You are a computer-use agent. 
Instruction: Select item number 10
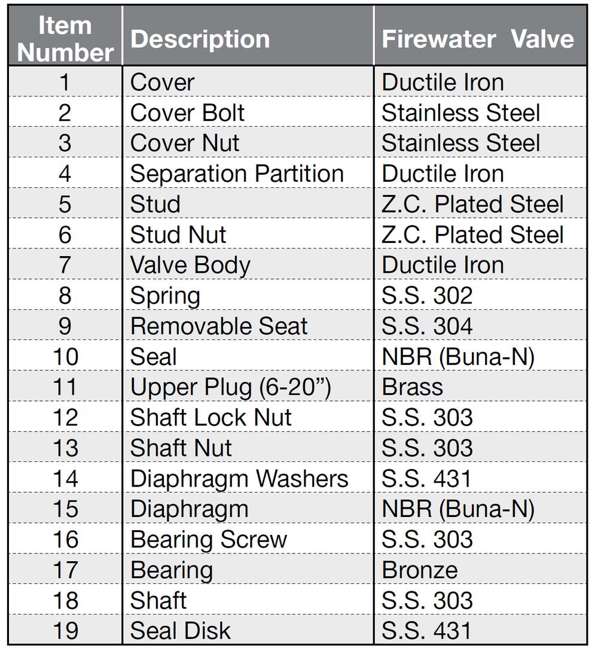tap(65, 357)
